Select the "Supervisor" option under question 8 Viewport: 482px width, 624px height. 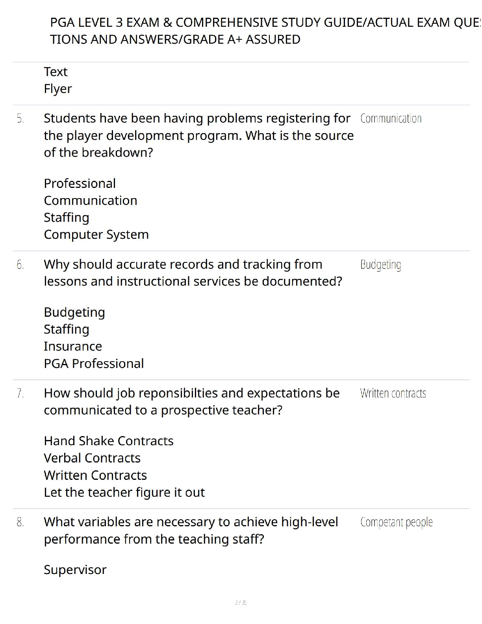(75, 570)
